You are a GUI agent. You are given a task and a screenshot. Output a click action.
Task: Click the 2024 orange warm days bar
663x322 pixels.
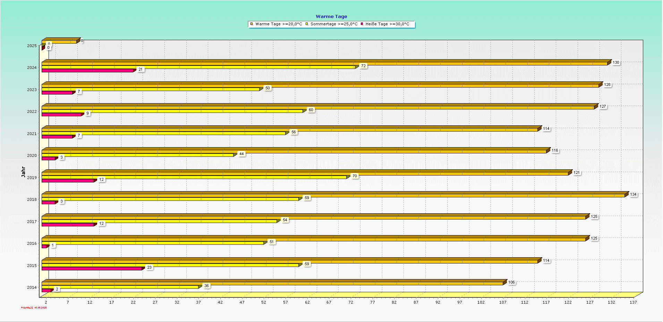(326, 63)
